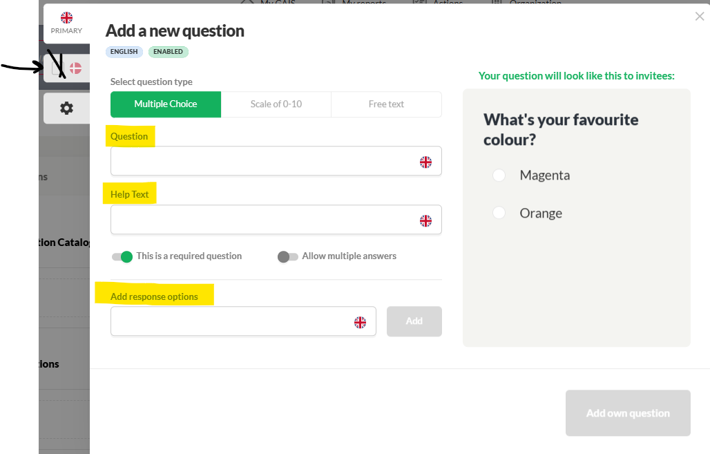Focus the Question input field

[x=276, y=161]
